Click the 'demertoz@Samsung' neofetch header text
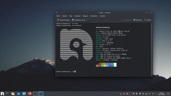Image resolution: width=171 pixels, height=96 pixels. click(103, 27)
